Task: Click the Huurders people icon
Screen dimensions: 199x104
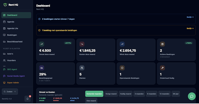Action: 4,60
